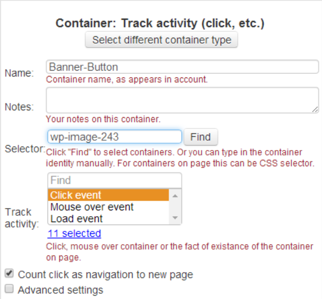Click the Name field containing Banner-Button

182,67
